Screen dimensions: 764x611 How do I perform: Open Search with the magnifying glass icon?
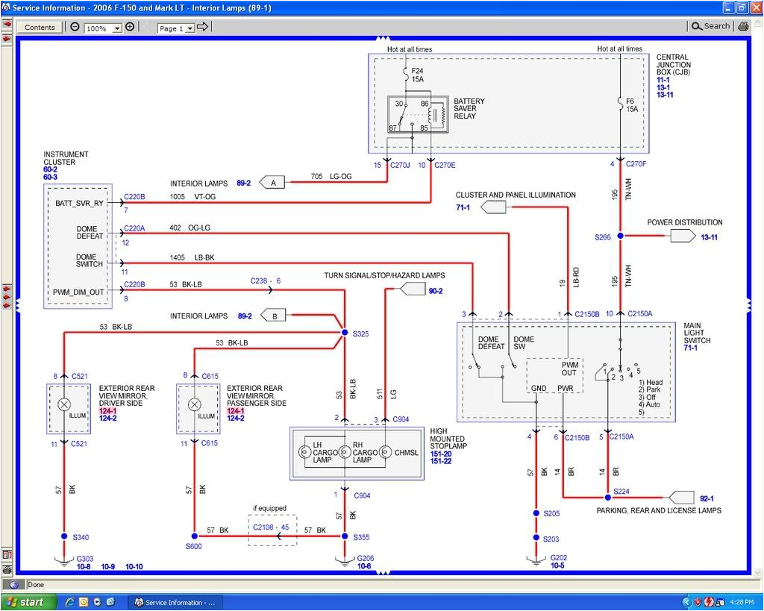point(696,25)
